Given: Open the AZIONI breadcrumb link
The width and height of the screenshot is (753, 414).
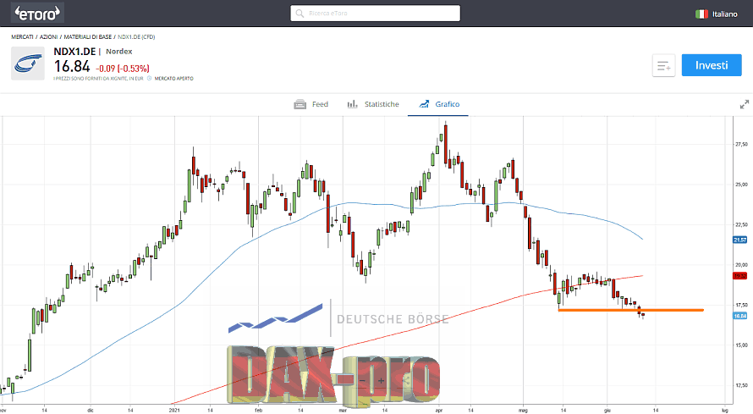Looking at the screenshot, I should click(x=48, y=37).
